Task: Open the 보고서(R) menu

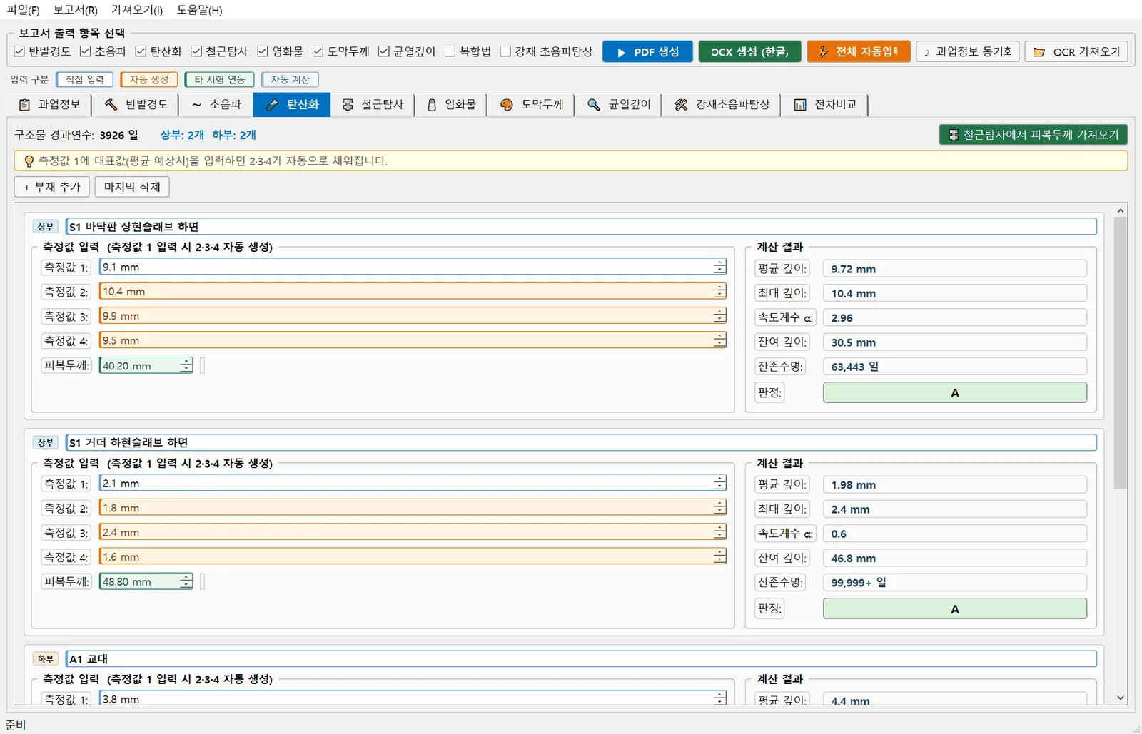Action: [75, 10]
